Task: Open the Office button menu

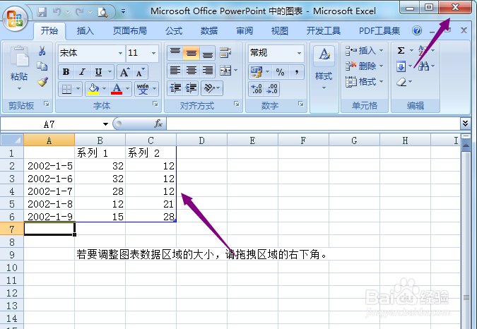Action: point(16,19)
